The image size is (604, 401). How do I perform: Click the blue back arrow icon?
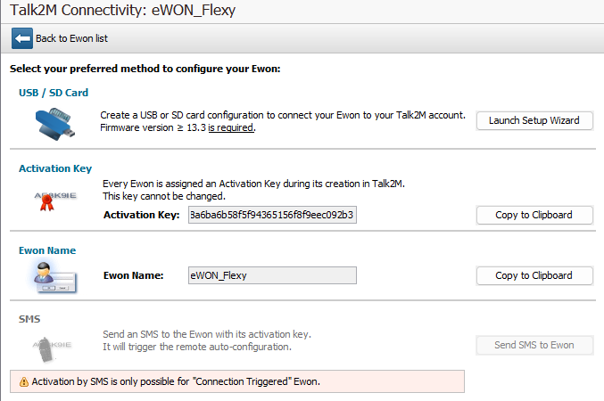click(22, 38)
